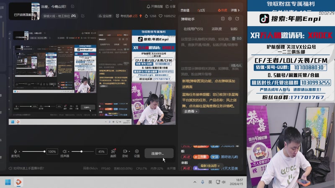Viewport: 335px width, 188px height.
Task: Adjust the microphone volume slider
Action: (x=33, y=152)
